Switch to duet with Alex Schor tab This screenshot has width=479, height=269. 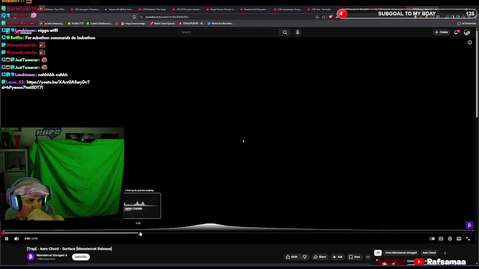click(118, 9)
